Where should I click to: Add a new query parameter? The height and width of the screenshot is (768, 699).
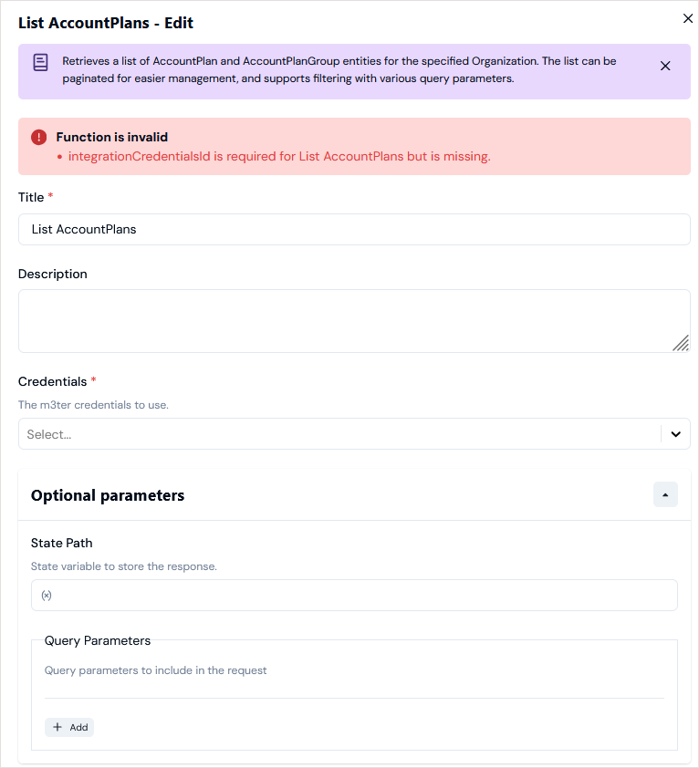tap(69, 727)
